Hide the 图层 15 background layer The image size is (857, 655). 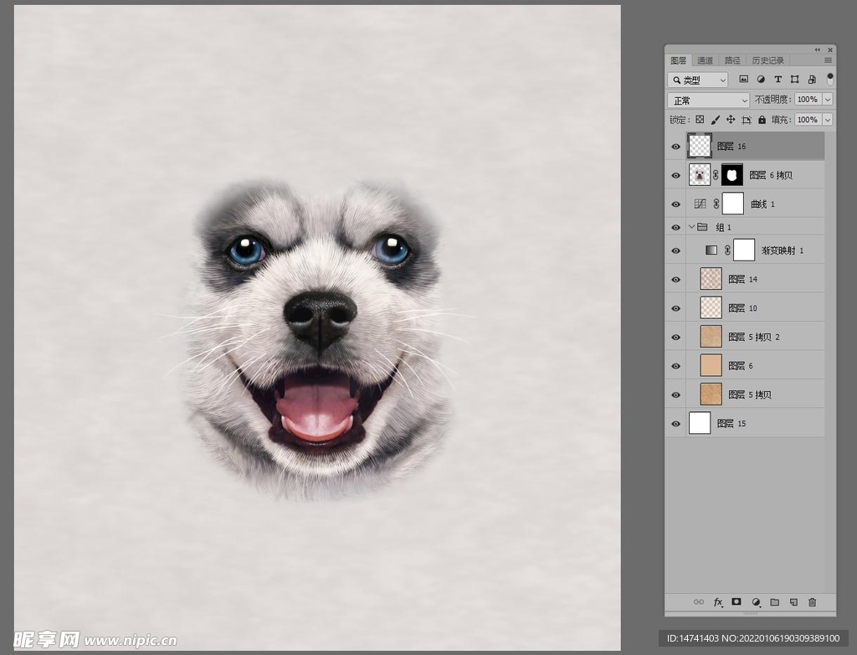(x=676, y=424)
